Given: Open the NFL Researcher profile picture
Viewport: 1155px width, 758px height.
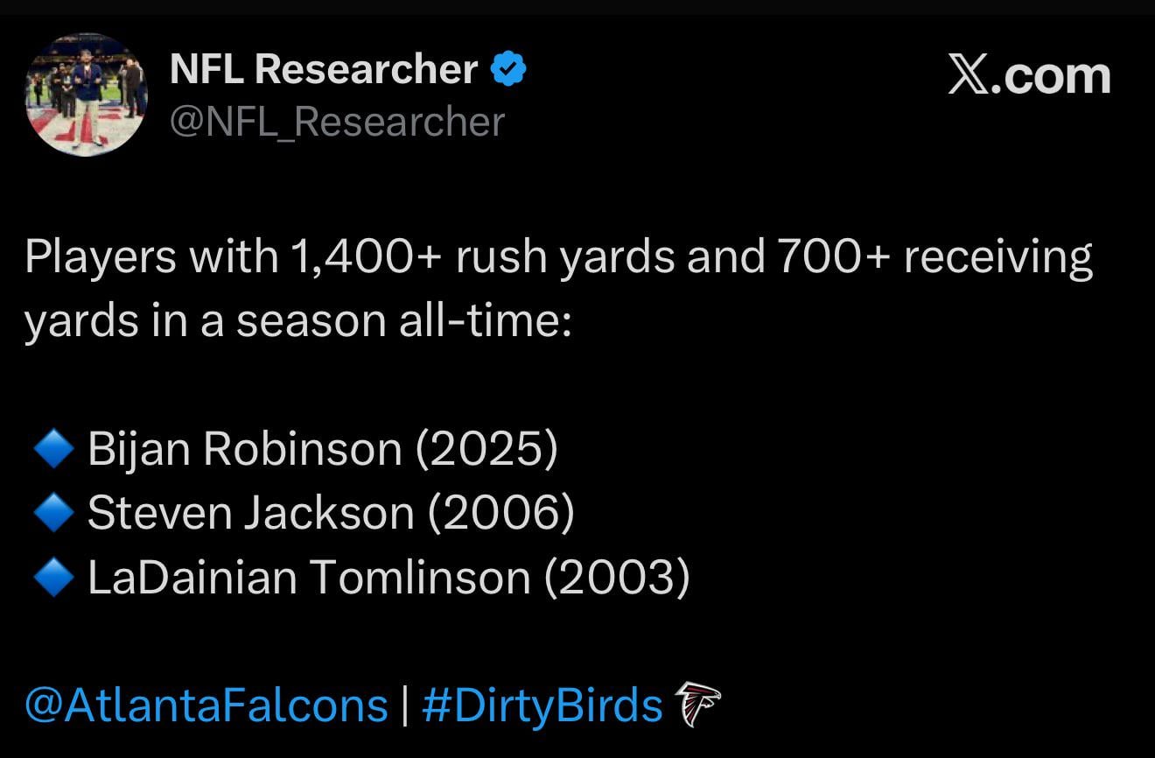Looking at the screenshot, I should (86, 95).
